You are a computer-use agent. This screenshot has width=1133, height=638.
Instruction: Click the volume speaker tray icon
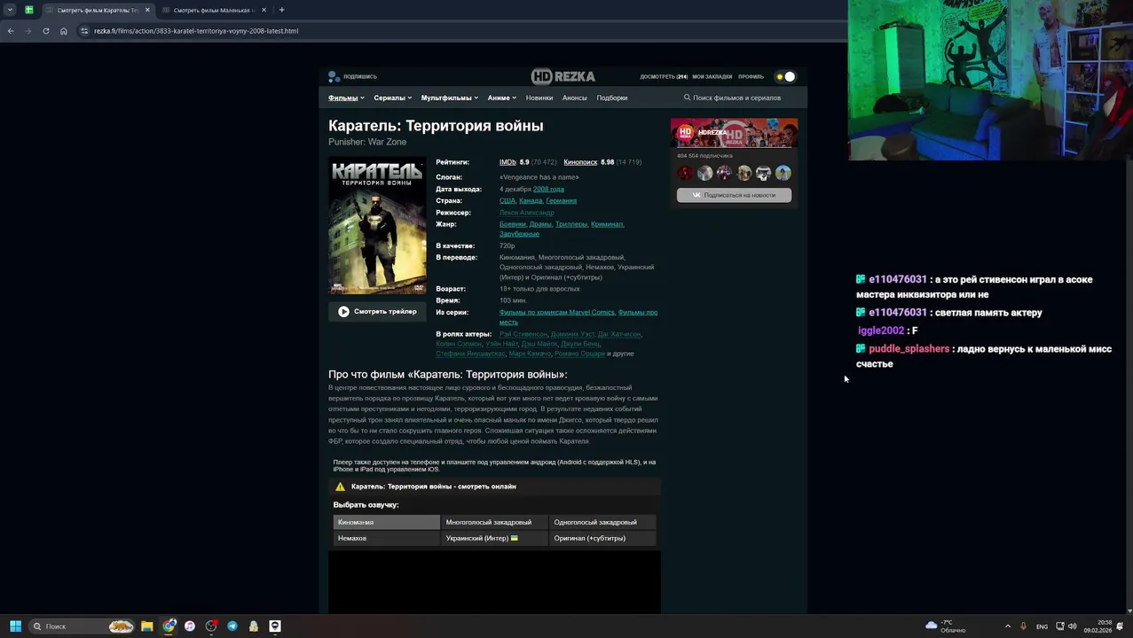pyautogui.click(x=1073, y=626)
